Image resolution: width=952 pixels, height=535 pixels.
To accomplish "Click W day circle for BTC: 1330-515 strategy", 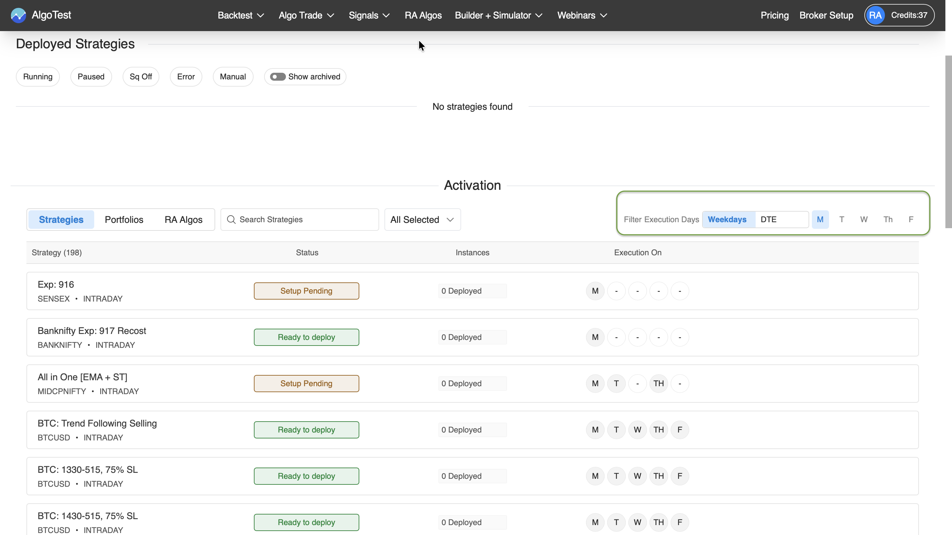I will point(637,476).
